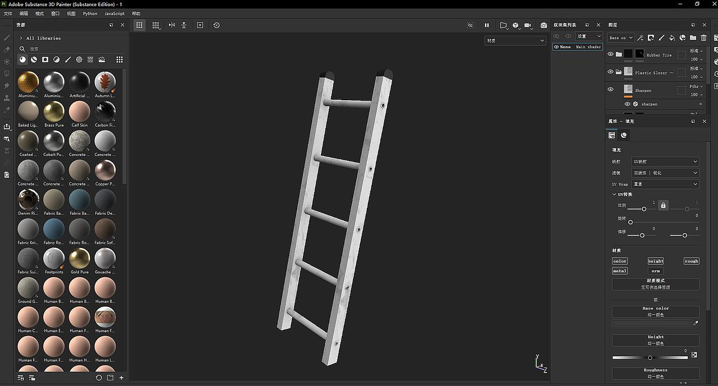Viewport: 718px width, 386px height.
Task: Toggle the color material channel
Action: point(620,261)
